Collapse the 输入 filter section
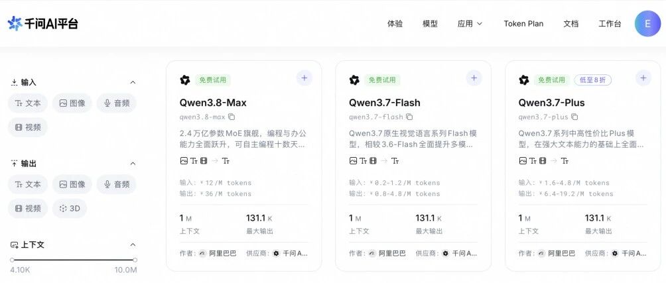The image size is (666, 283). tap(133, 82)
